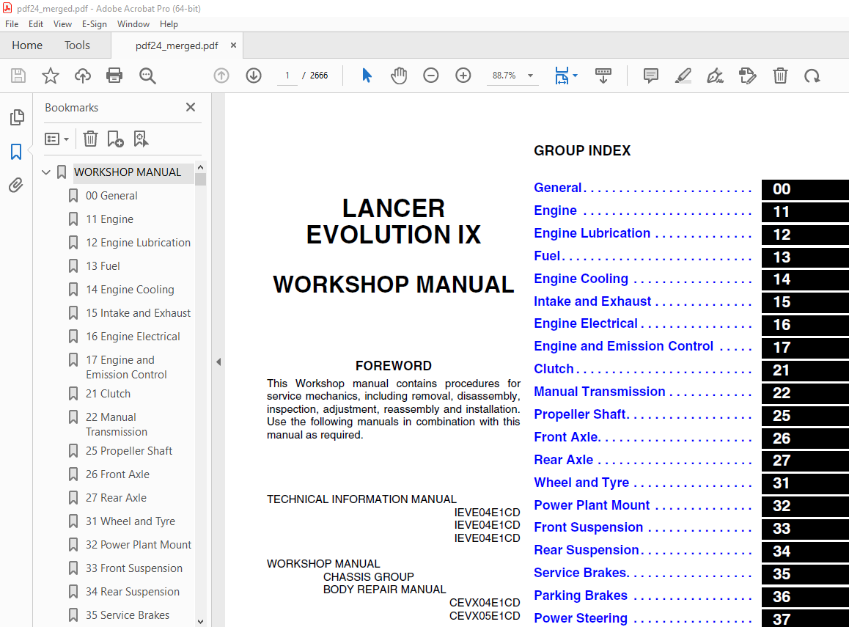
Task: Open Page Thumbnails side panel
Action: click(x=17, y=117)
